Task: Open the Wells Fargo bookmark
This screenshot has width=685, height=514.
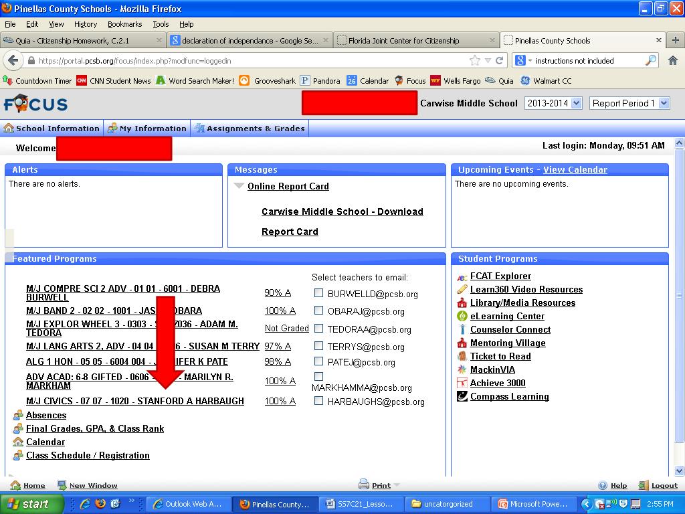Action: 456,80
